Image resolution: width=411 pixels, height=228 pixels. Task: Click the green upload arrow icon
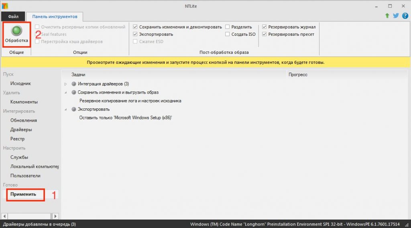pos(387,16)
